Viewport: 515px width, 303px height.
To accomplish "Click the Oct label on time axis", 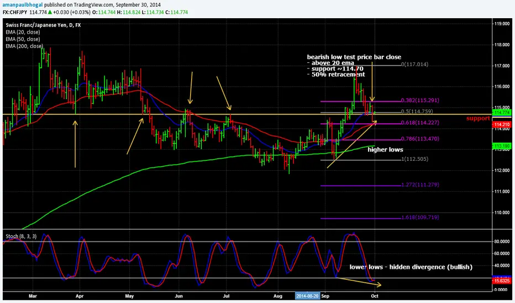I will (375, 296).
